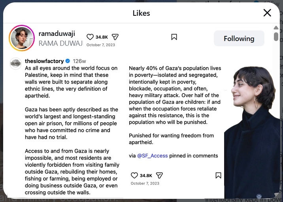Tap heart icon below the SF_Access line

coord(134,176)
